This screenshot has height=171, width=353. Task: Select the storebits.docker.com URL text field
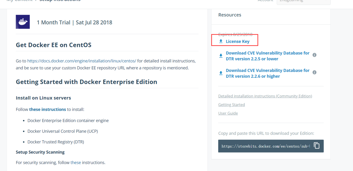click(x=265, y=146)
